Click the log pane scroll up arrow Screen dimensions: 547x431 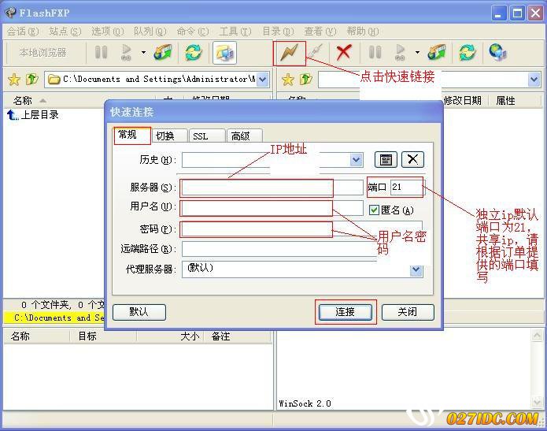[x=537, y=336]
